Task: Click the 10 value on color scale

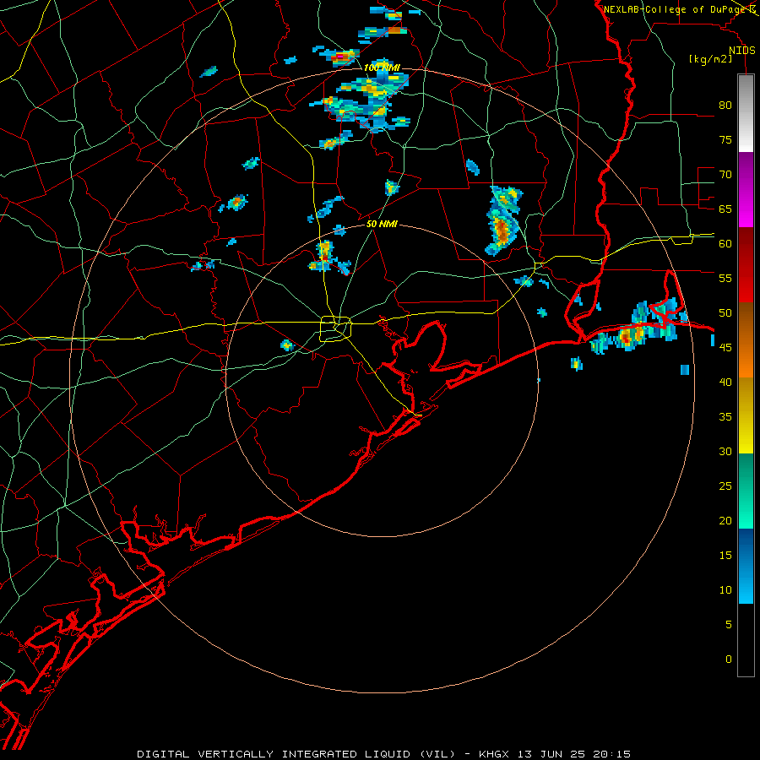Action: (x=725, y=590)
